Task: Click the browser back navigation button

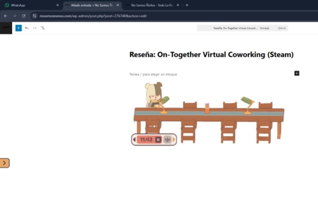Action: tap(5, 16)
